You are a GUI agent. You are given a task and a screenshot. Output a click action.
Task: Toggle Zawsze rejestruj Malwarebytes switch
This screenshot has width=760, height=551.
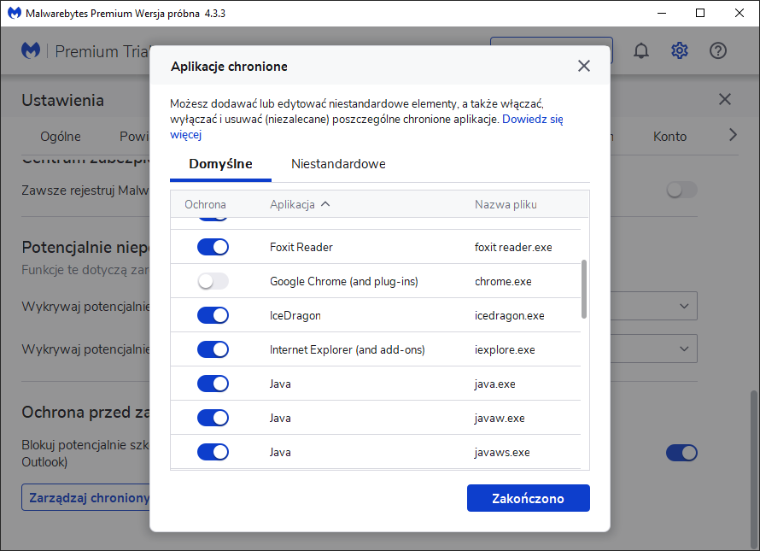point(681,190)
